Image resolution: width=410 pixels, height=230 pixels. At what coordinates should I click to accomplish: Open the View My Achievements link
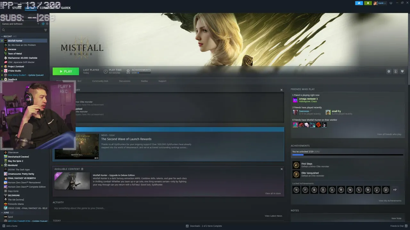[x=390, y=201]
